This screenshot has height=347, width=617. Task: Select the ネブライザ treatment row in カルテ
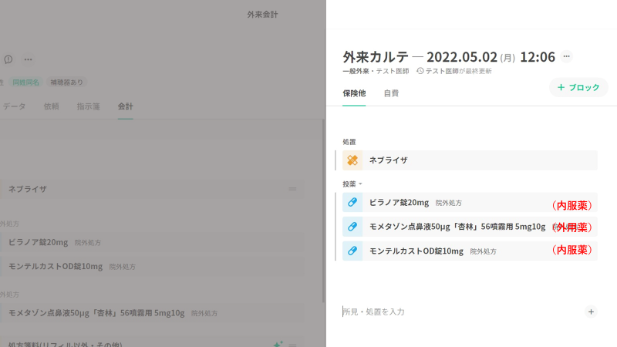(470, 160)
